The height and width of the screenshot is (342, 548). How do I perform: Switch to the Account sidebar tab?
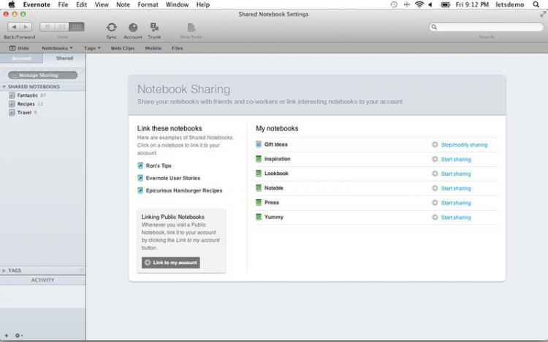point(22,58)
